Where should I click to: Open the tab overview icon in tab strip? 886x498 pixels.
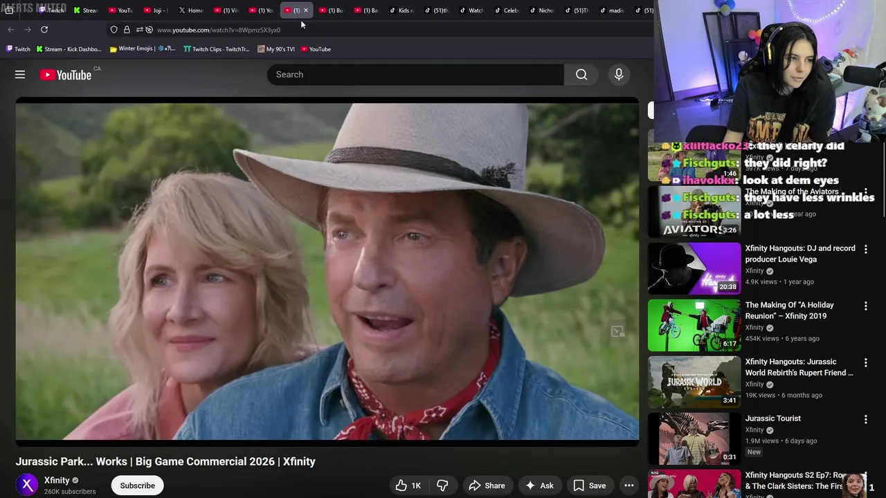pos(9,10)
